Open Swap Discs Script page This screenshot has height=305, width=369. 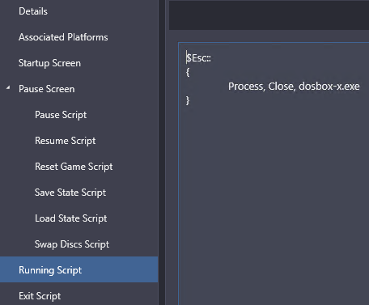coord(72,244)
